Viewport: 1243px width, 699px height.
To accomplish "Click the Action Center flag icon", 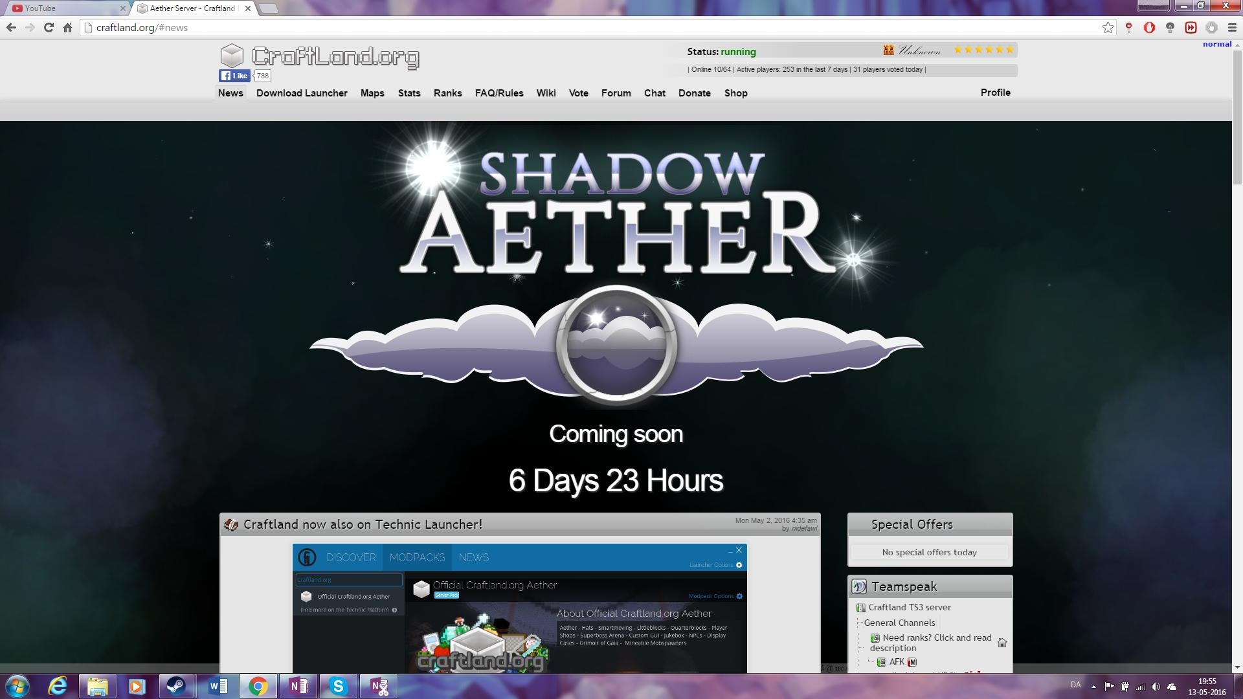I will pos(1109,686).
